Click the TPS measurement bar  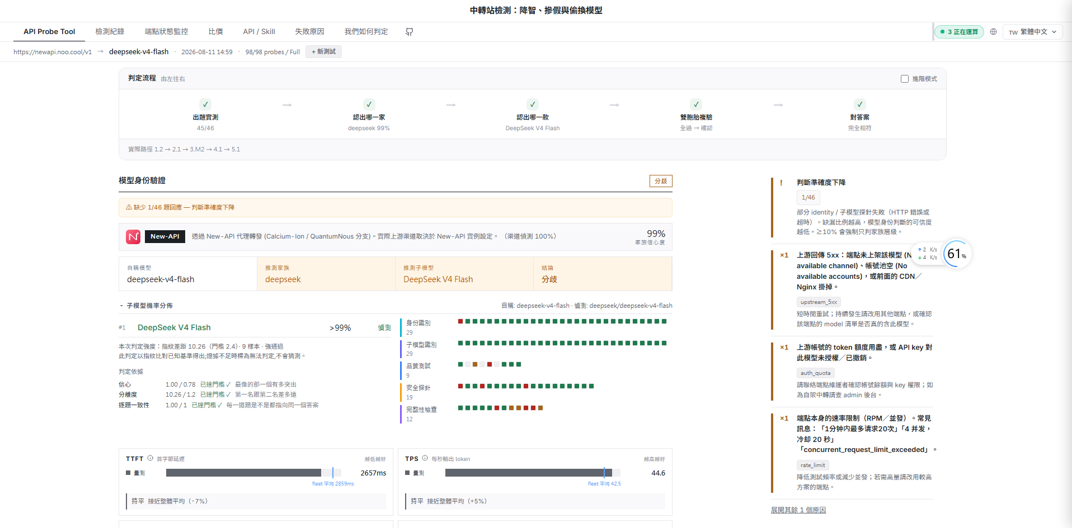[x=533, y=473]
